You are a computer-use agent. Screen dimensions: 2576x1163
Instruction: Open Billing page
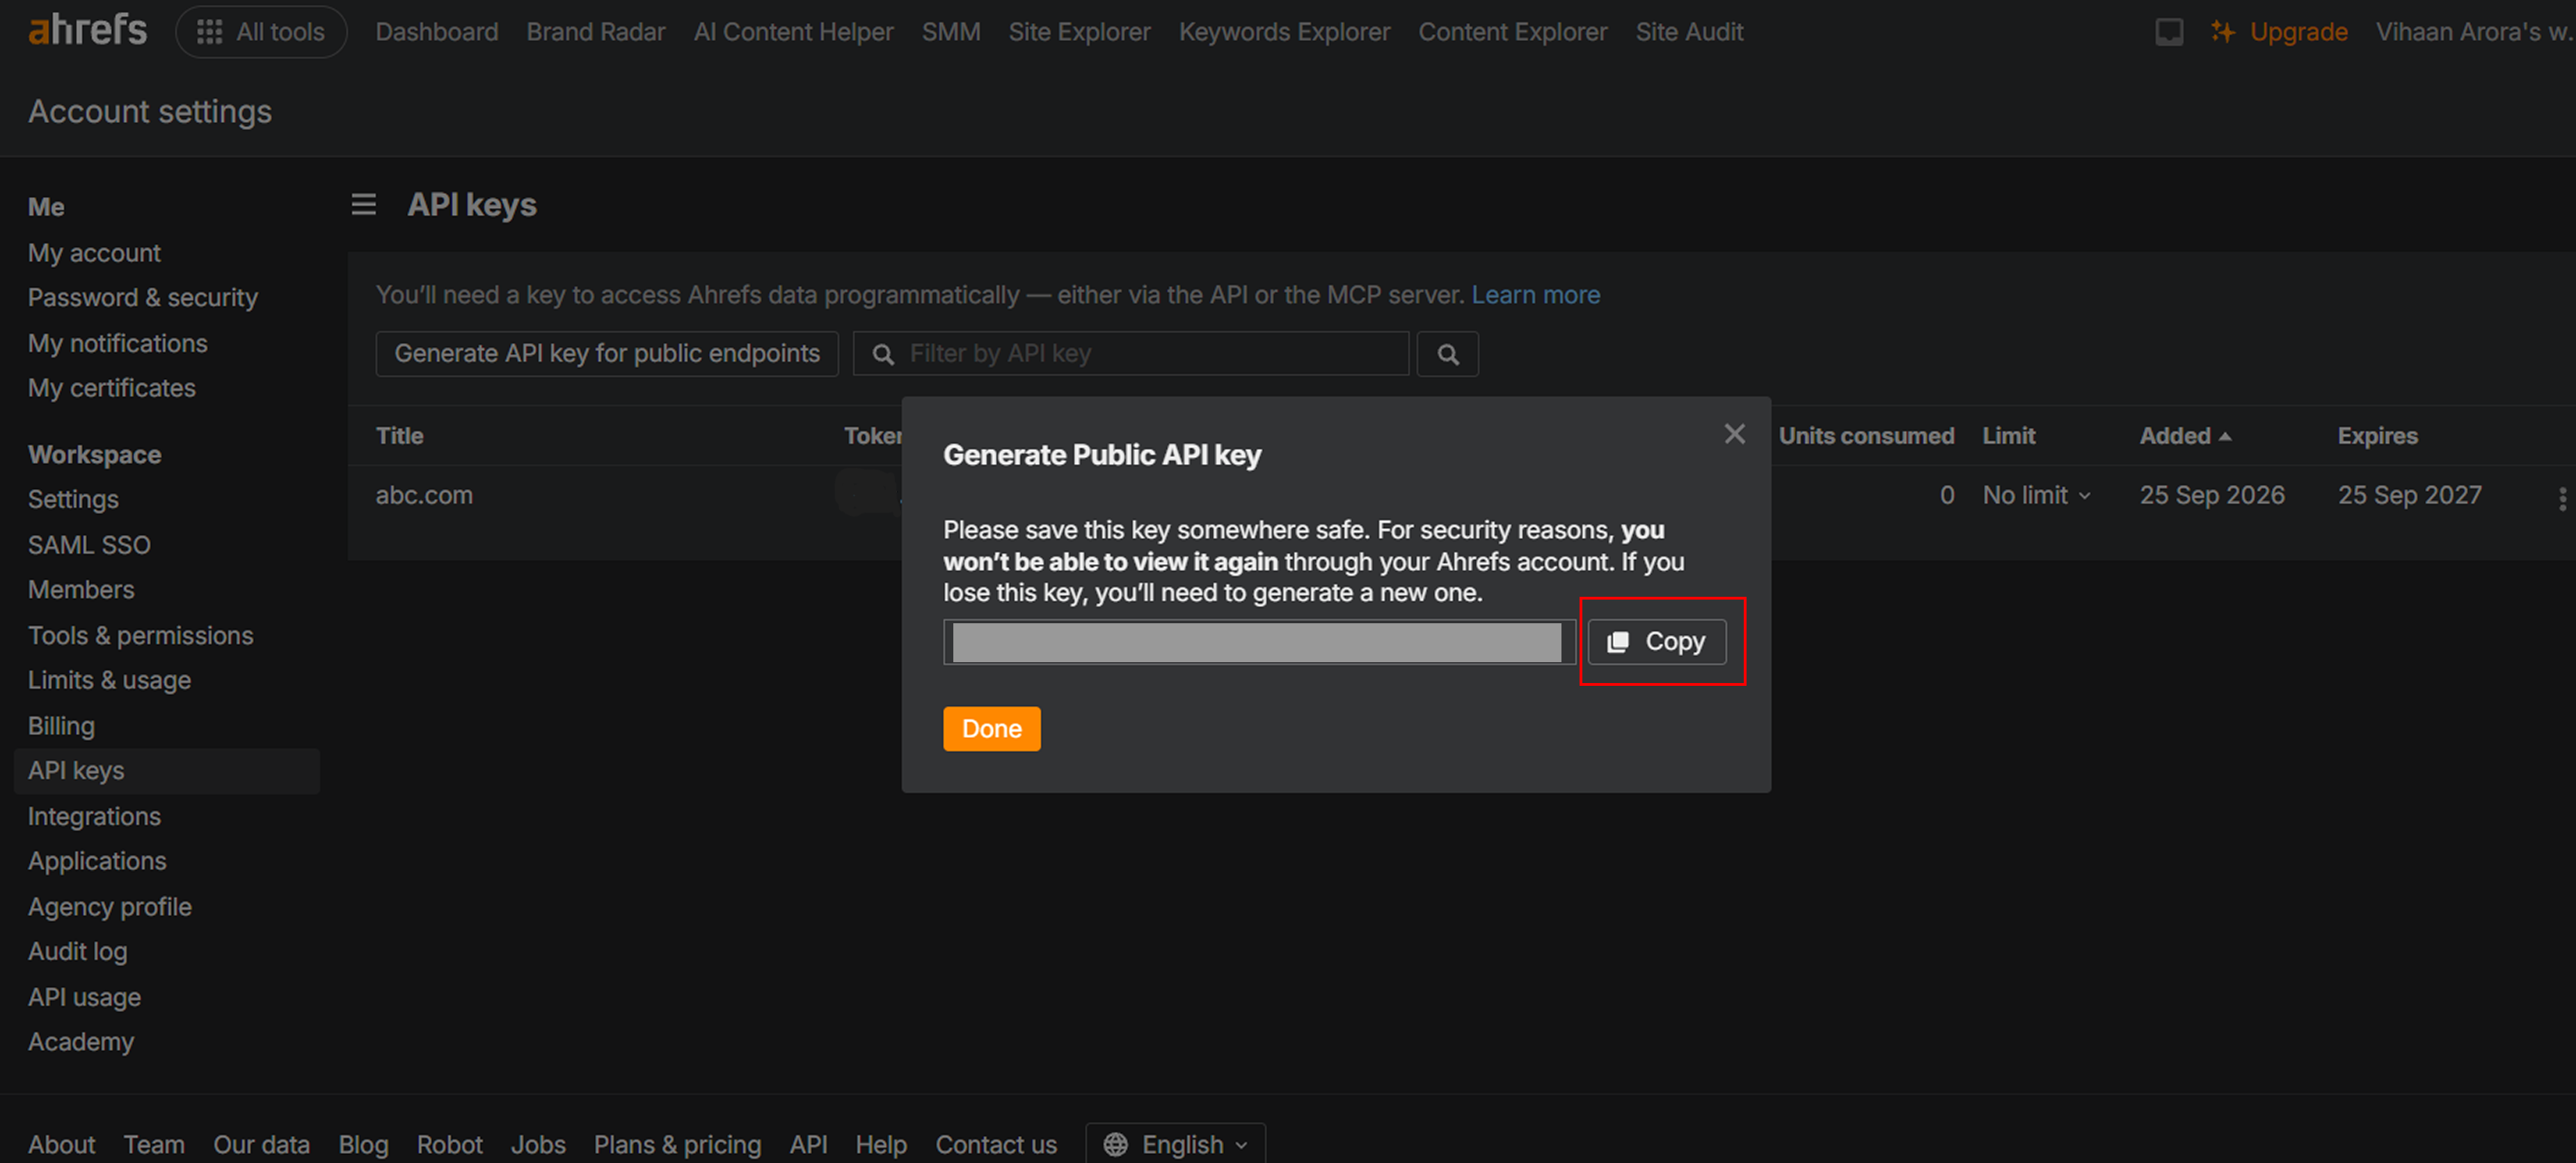click(61, 726)
